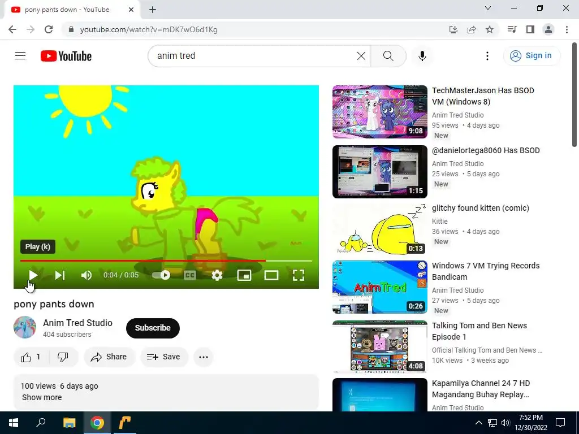Open Anim Tred Studio channel name link
The height and width of the screenshot is (434, 579).
77,323
